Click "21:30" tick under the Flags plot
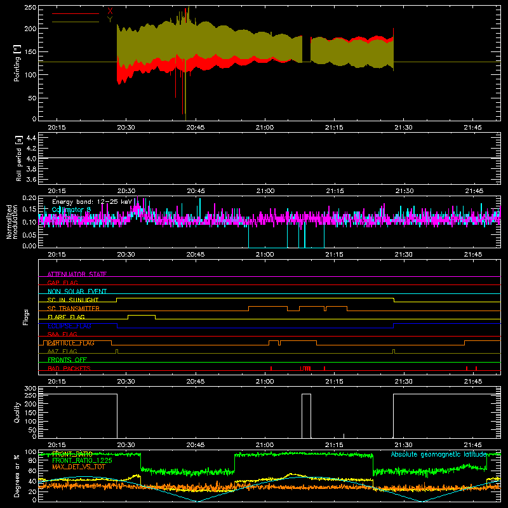This screenshot has height=508, width=508. (x=403, y=382)
